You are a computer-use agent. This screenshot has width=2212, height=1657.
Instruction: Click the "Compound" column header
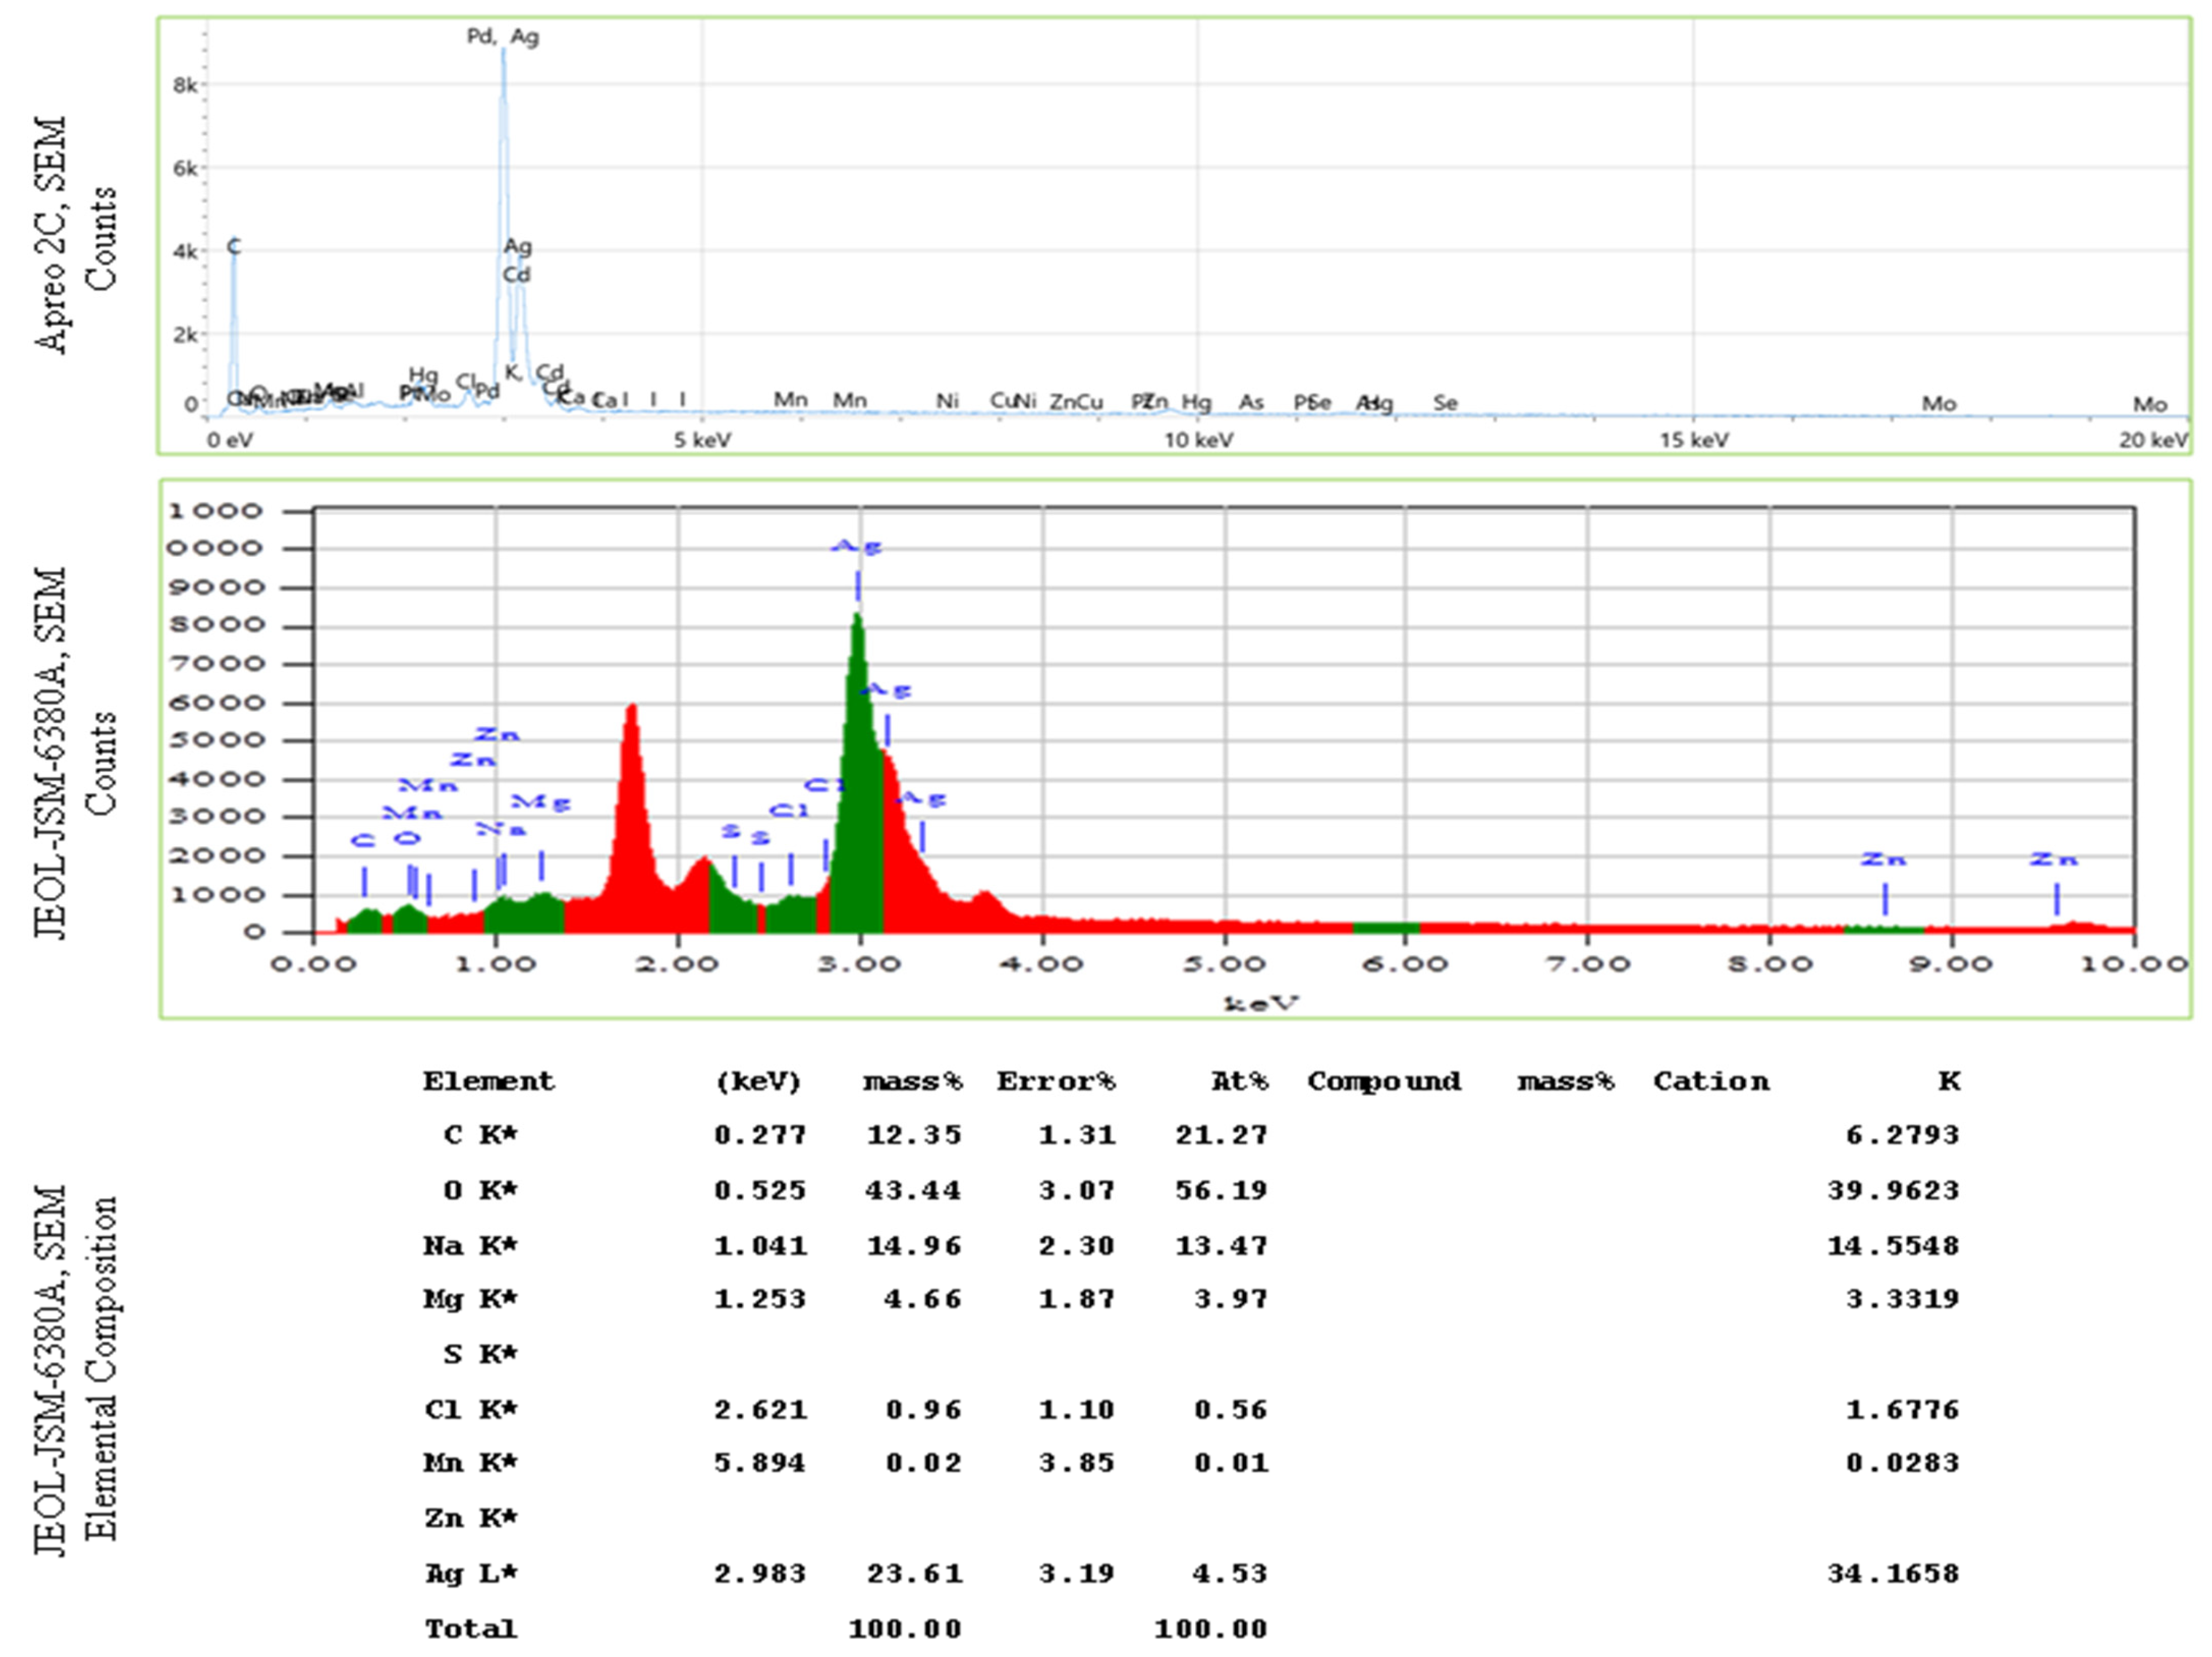(x=1384, y=1081)
